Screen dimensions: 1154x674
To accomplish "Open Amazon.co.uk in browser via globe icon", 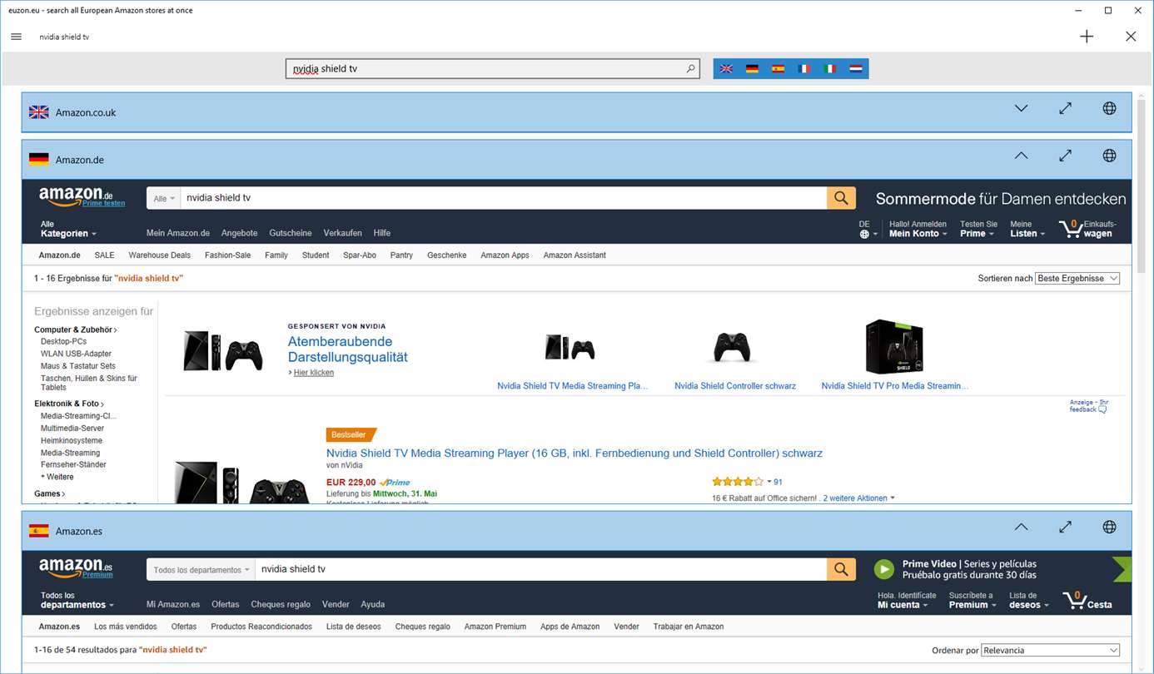I will click(1109, 108).
